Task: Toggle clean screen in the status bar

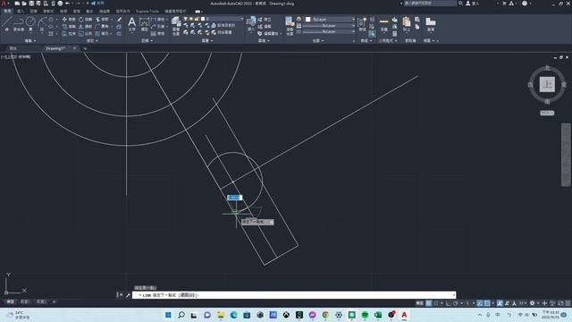Action: (x=560, y=303)
